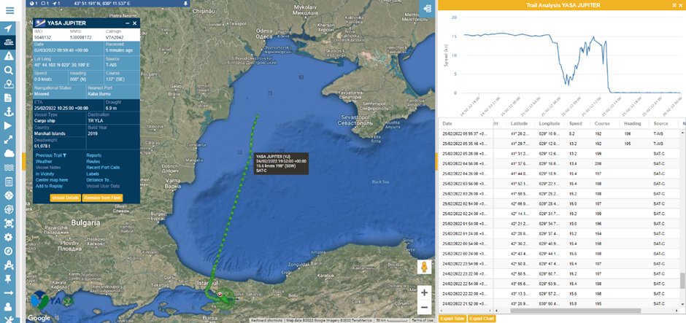Sort table by Course column header

click(602, 124)
